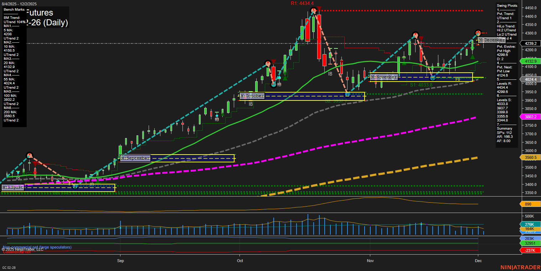Select the blue 203K net position marker

tap(531, 238)
